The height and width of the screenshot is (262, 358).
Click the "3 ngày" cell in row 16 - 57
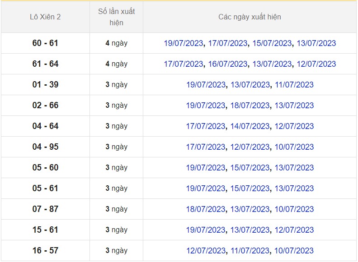pos(116,251)
